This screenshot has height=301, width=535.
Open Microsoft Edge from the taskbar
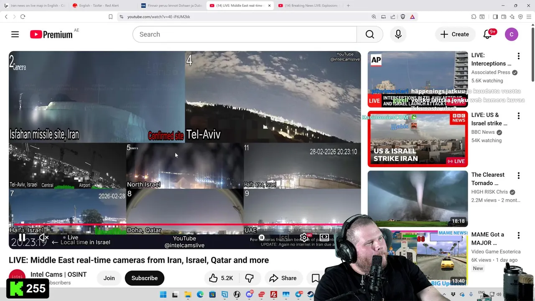pyautogui.click(x=200, y=294)
